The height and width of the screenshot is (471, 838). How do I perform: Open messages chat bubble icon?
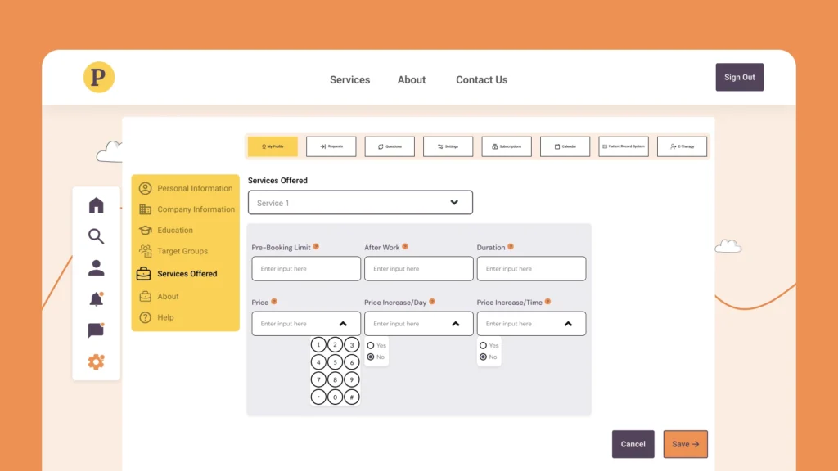(96, 330)
